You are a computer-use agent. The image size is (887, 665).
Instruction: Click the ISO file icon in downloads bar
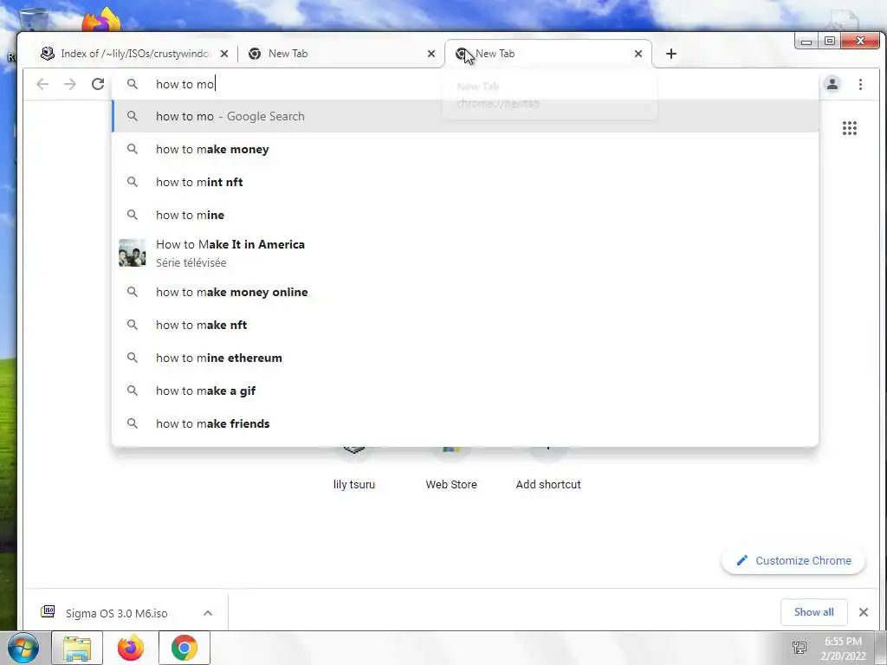point(49,611)
